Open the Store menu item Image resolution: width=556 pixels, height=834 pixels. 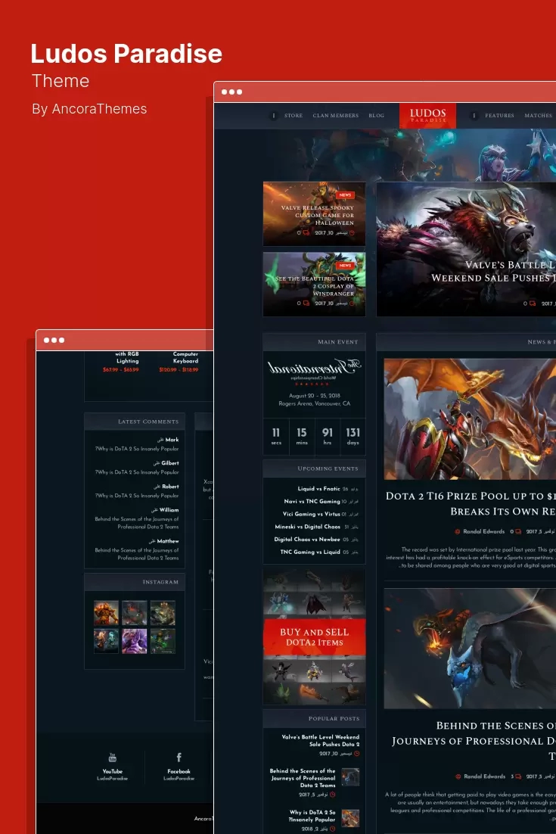(294, 116)
